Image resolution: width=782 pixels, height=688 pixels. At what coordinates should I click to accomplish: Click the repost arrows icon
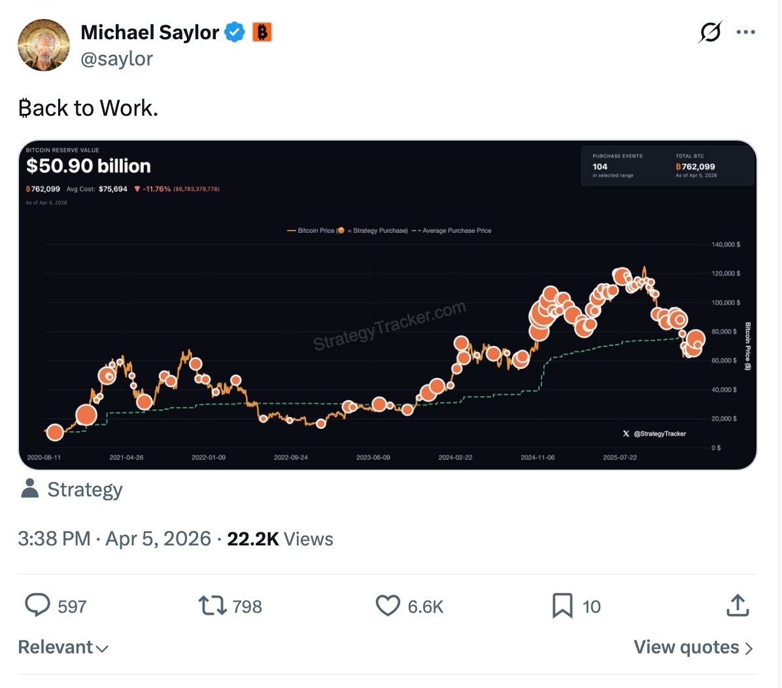(212, 606)
